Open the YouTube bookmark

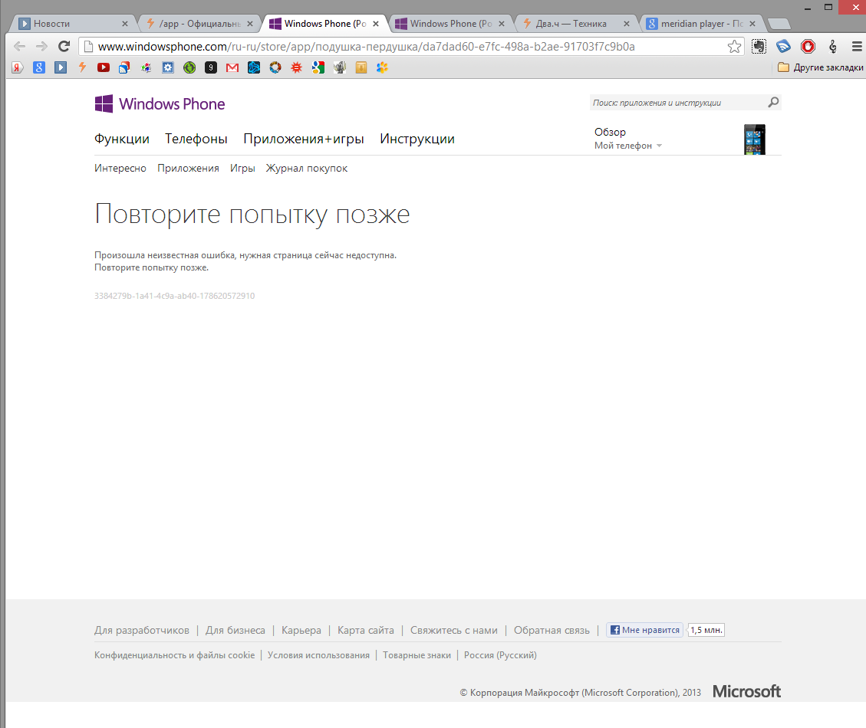point(104,68)
